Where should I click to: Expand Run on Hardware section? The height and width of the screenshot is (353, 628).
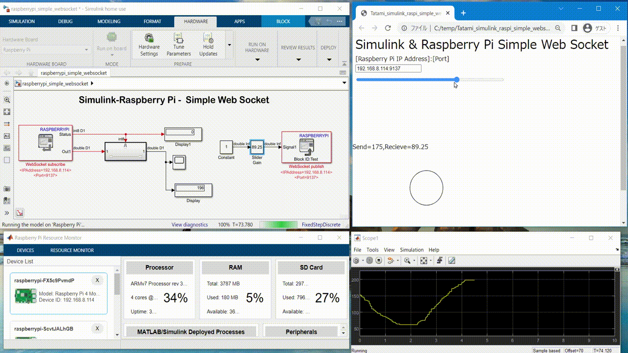258,60
